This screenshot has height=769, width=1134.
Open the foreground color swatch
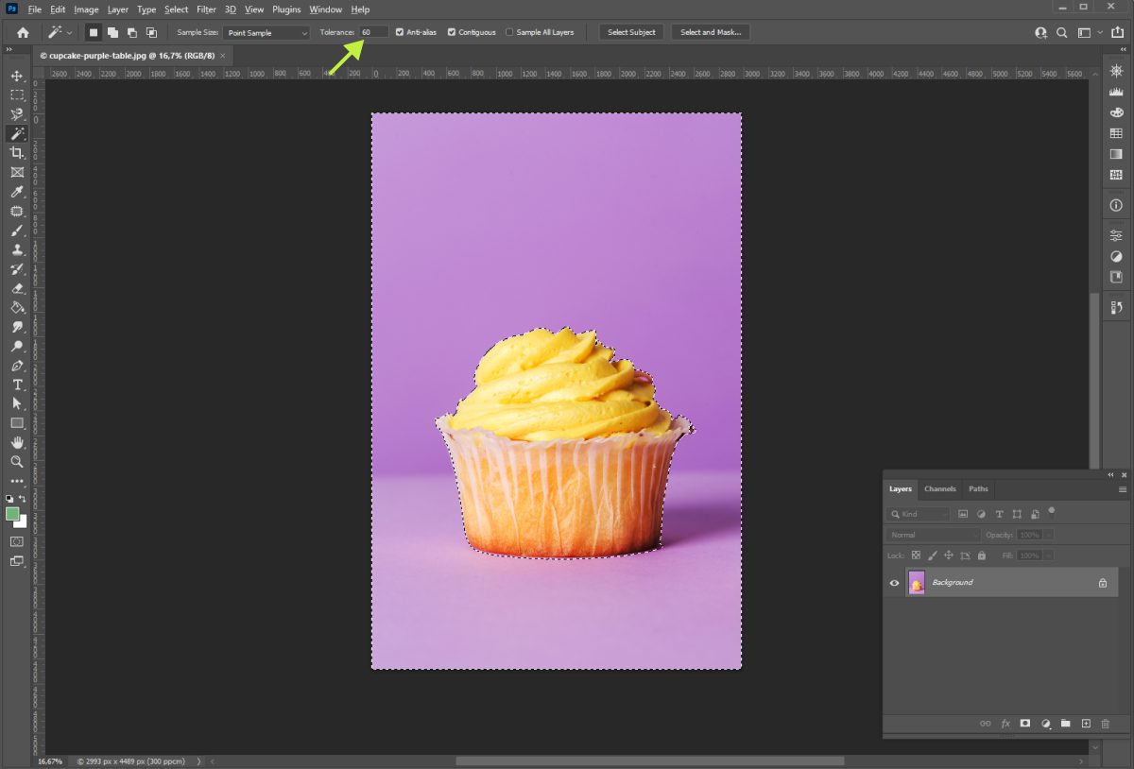(12, 514)
